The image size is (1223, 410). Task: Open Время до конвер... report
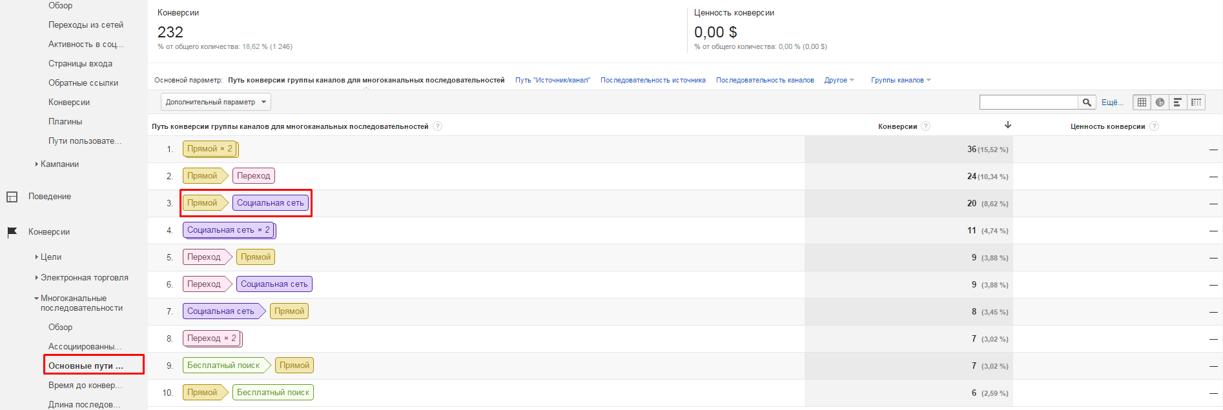coord(85,386)
